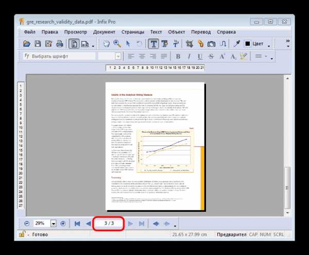Toggle Strikethrough formatting
Viewport: 309px width, 255px height.
click(x=211, y=57)
